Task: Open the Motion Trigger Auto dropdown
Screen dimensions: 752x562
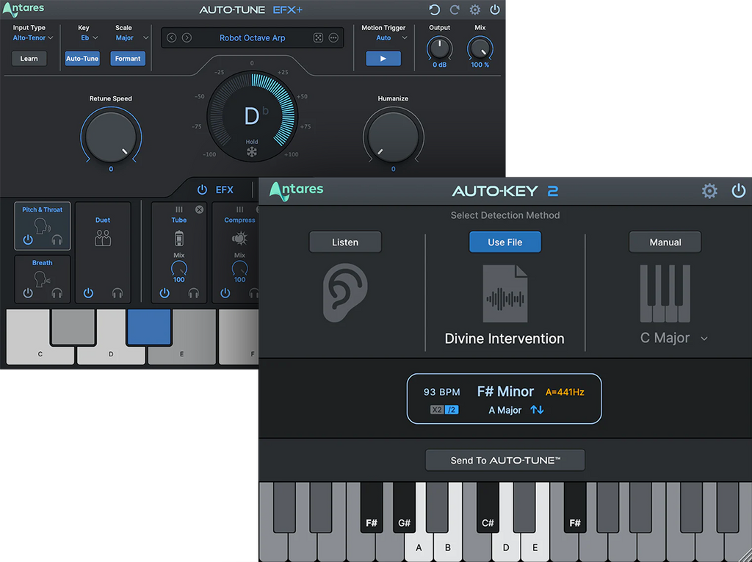Action: coord(391,37)
